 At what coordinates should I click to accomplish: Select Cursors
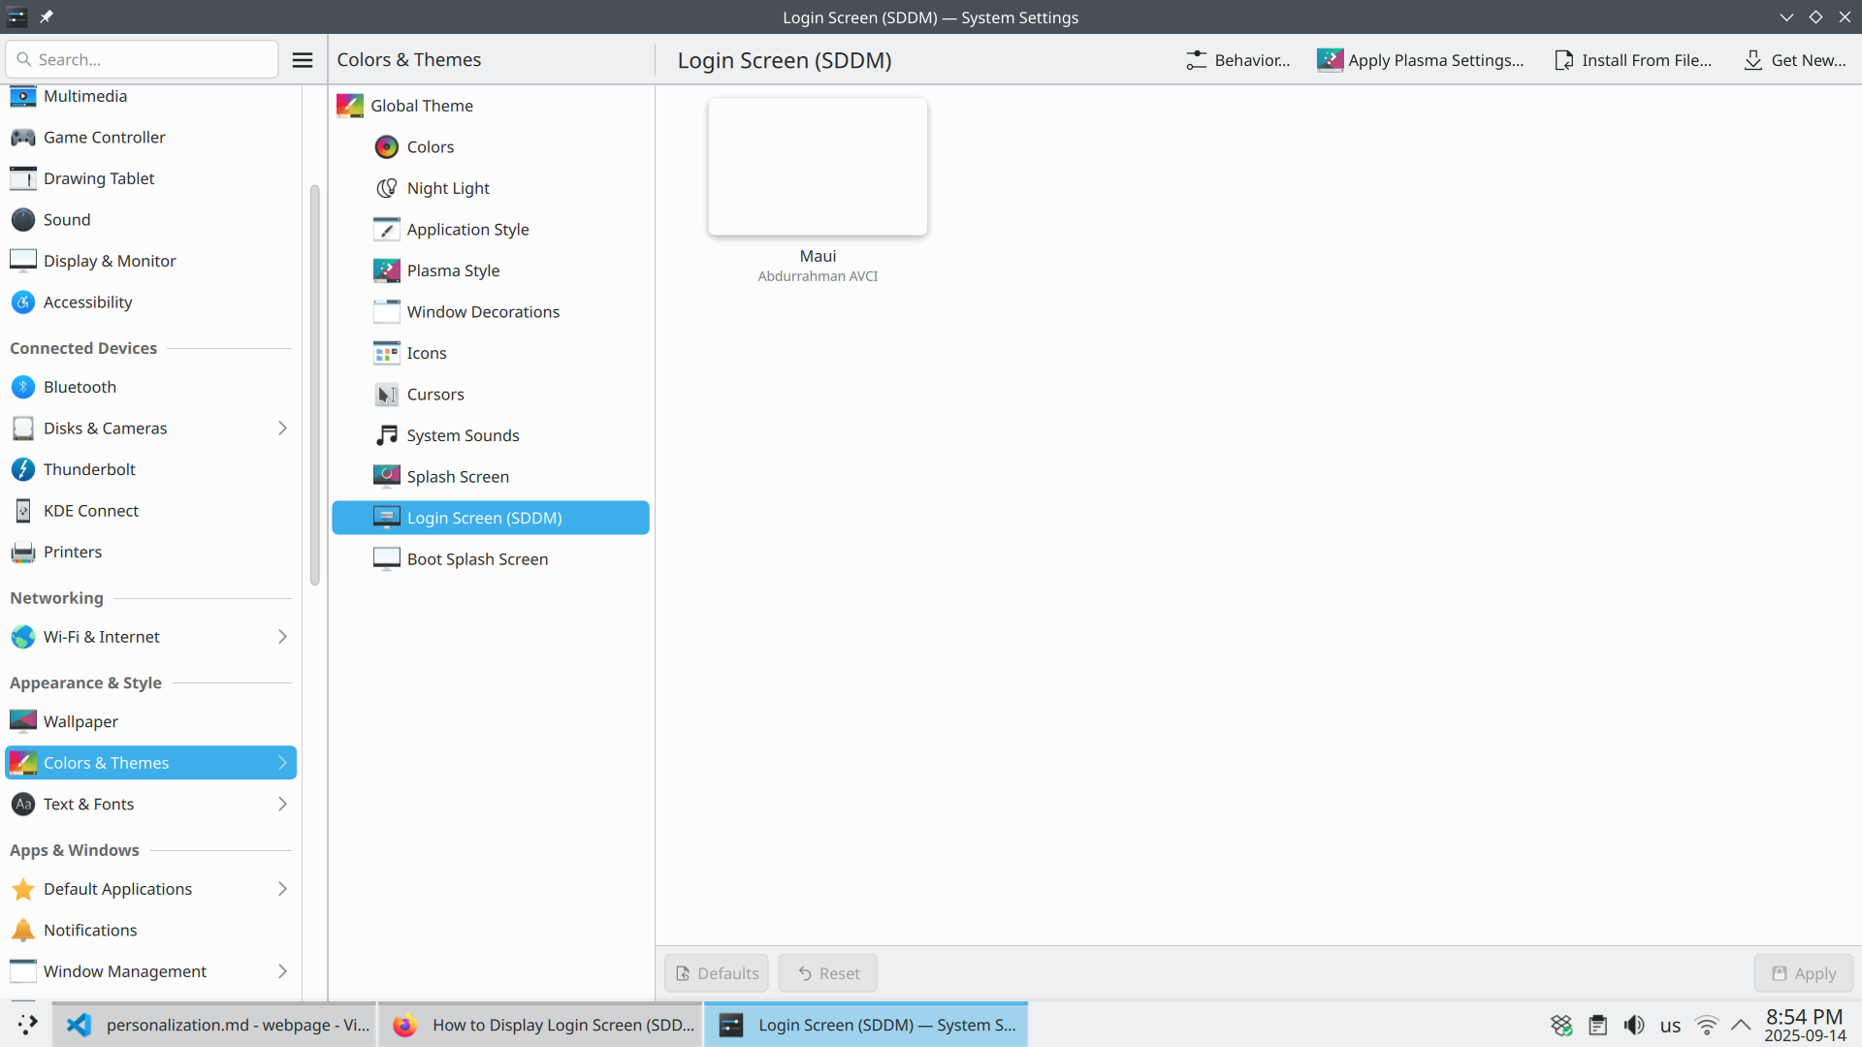pyautogui.click(x=491, y=395)
